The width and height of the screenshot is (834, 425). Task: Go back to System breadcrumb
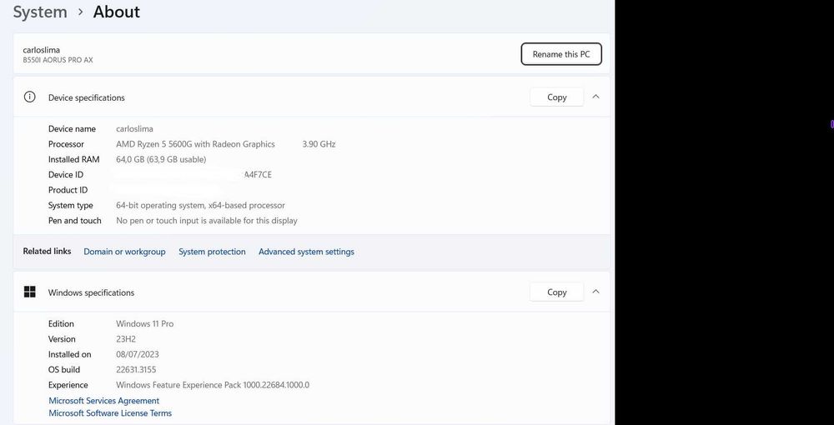[x=40, y=12]
